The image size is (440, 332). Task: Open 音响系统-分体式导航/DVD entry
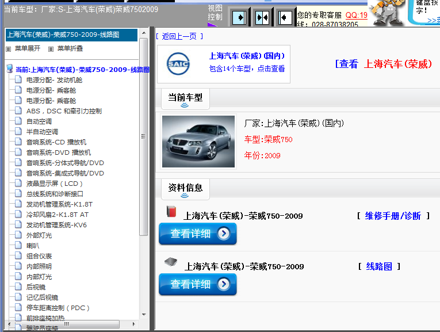(65, 163)
